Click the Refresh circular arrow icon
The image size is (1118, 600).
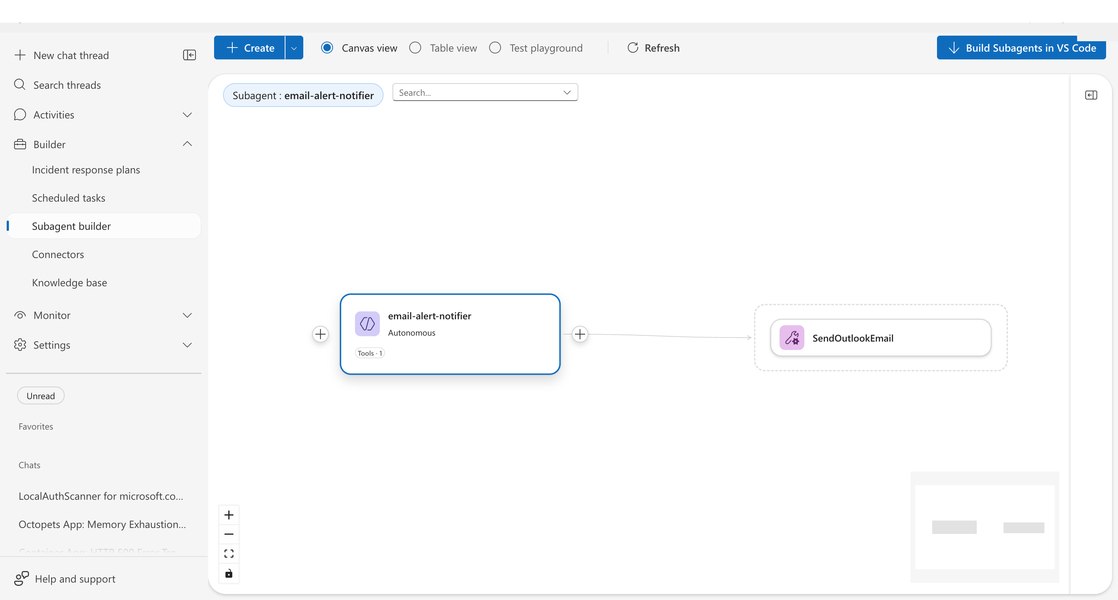click(633, 48)
